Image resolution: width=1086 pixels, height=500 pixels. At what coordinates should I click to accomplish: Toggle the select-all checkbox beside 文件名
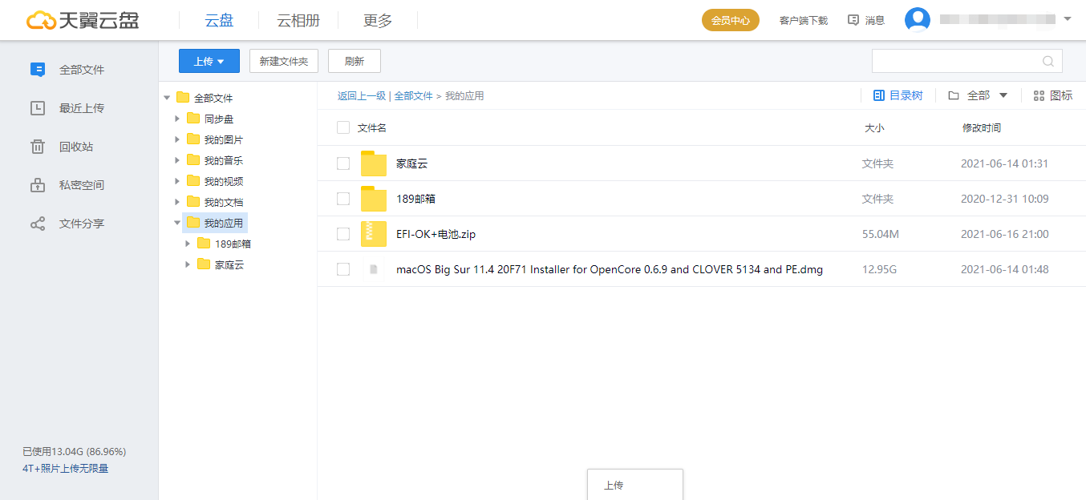[x=343, y=127]
